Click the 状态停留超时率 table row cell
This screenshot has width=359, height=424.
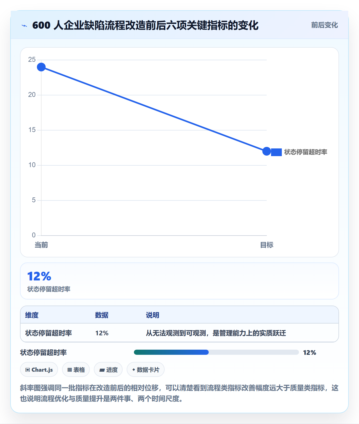[48, 333]
